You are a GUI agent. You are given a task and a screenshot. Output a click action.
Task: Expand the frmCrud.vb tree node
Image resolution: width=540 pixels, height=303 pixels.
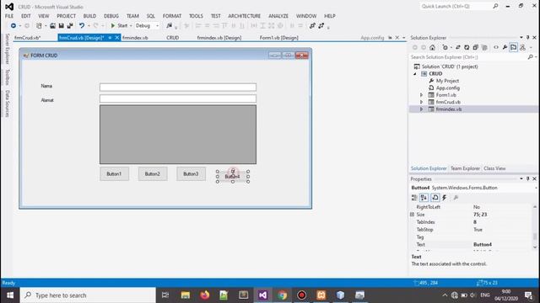pyautogui.click(x=421, y=102)
